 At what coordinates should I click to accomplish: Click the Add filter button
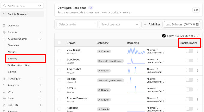[152, 24]
